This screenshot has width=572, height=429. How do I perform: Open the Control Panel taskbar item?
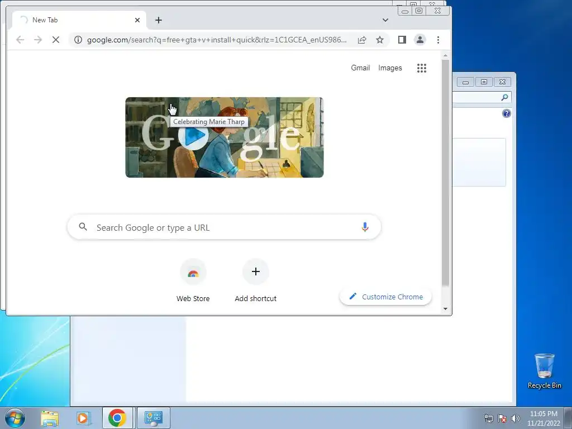(x=153, y=418)
